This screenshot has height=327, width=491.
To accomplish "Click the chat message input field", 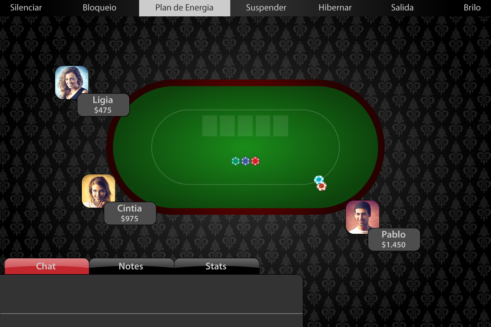I will click(151, 320).
